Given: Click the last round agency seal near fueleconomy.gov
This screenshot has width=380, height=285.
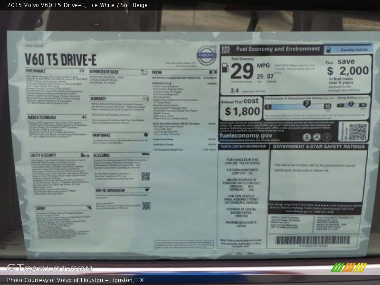Looking at the screenshot, I should pos(326,137).
